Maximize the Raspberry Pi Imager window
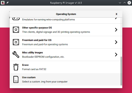Screen dimensions: 132x93 pyautogui.click(x=125, y=3)
